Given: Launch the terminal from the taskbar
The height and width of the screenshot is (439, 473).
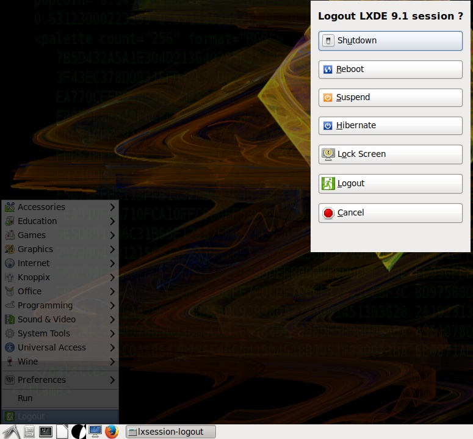Looking at the screenshot, I should click(46, 432).
